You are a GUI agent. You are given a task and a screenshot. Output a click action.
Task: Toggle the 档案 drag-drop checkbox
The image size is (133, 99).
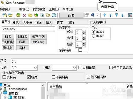[x=29, y=77]
